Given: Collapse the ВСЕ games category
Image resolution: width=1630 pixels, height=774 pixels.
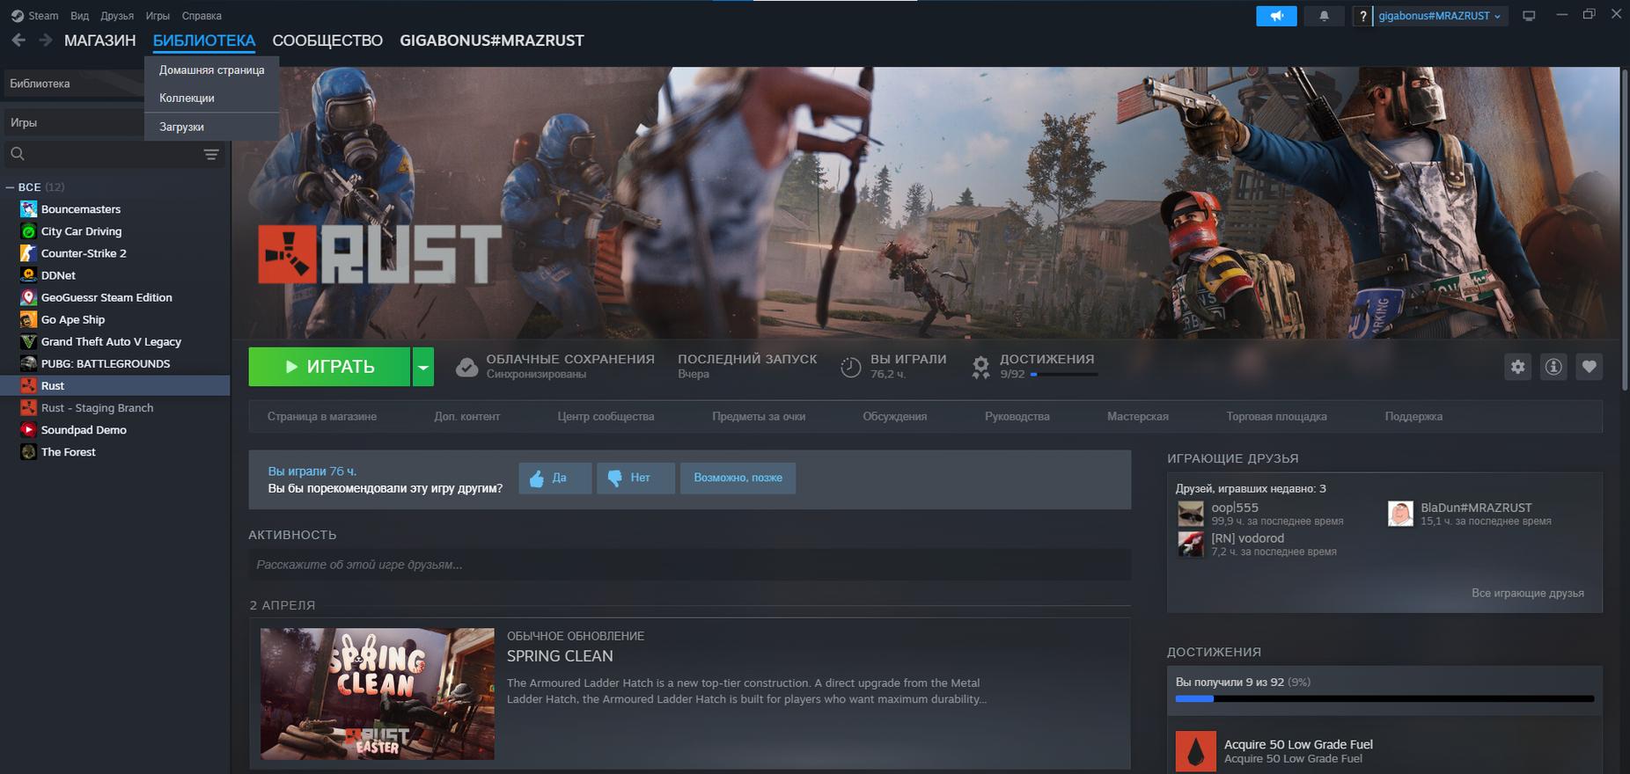Looking at the screenshot, I should tap(11, 187).
